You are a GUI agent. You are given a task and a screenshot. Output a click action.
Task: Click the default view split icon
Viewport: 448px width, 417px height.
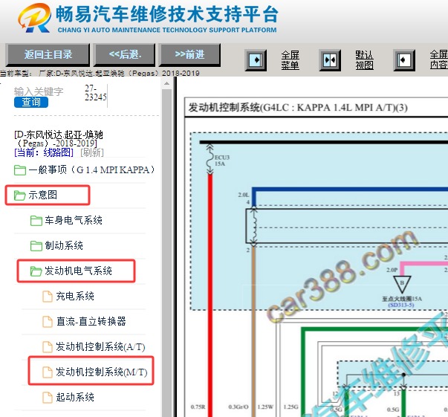click(330, 60)
